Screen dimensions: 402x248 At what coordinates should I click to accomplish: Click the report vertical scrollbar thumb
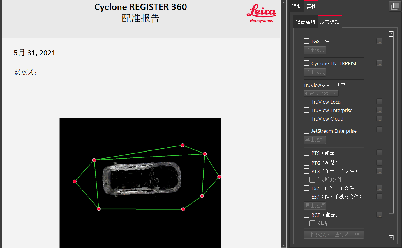click(x=284, y=19)
